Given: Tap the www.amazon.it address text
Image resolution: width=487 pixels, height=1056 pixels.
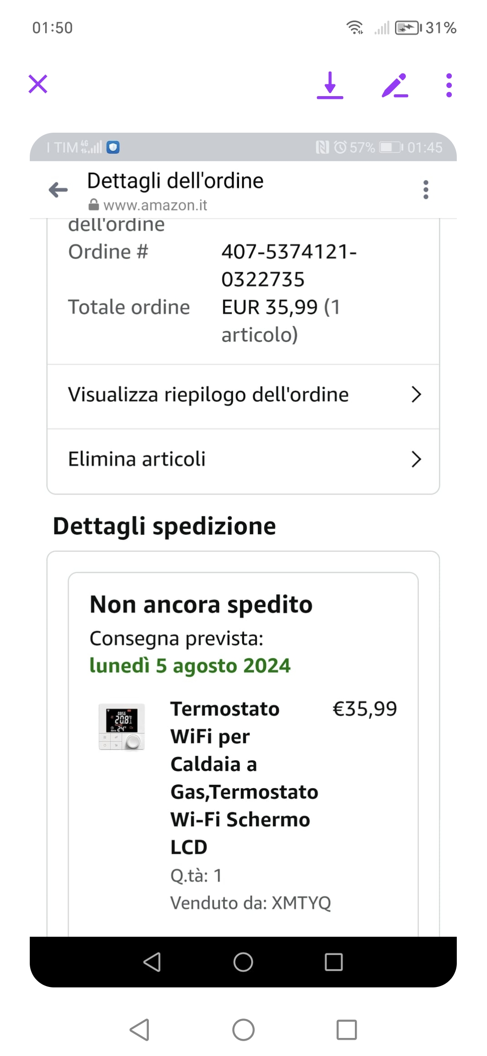Looking at the screenshot, I should coord(155,205).
